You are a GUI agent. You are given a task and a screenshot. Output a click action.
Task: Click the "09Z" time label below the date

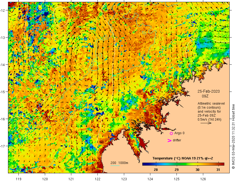click(205, 96)
